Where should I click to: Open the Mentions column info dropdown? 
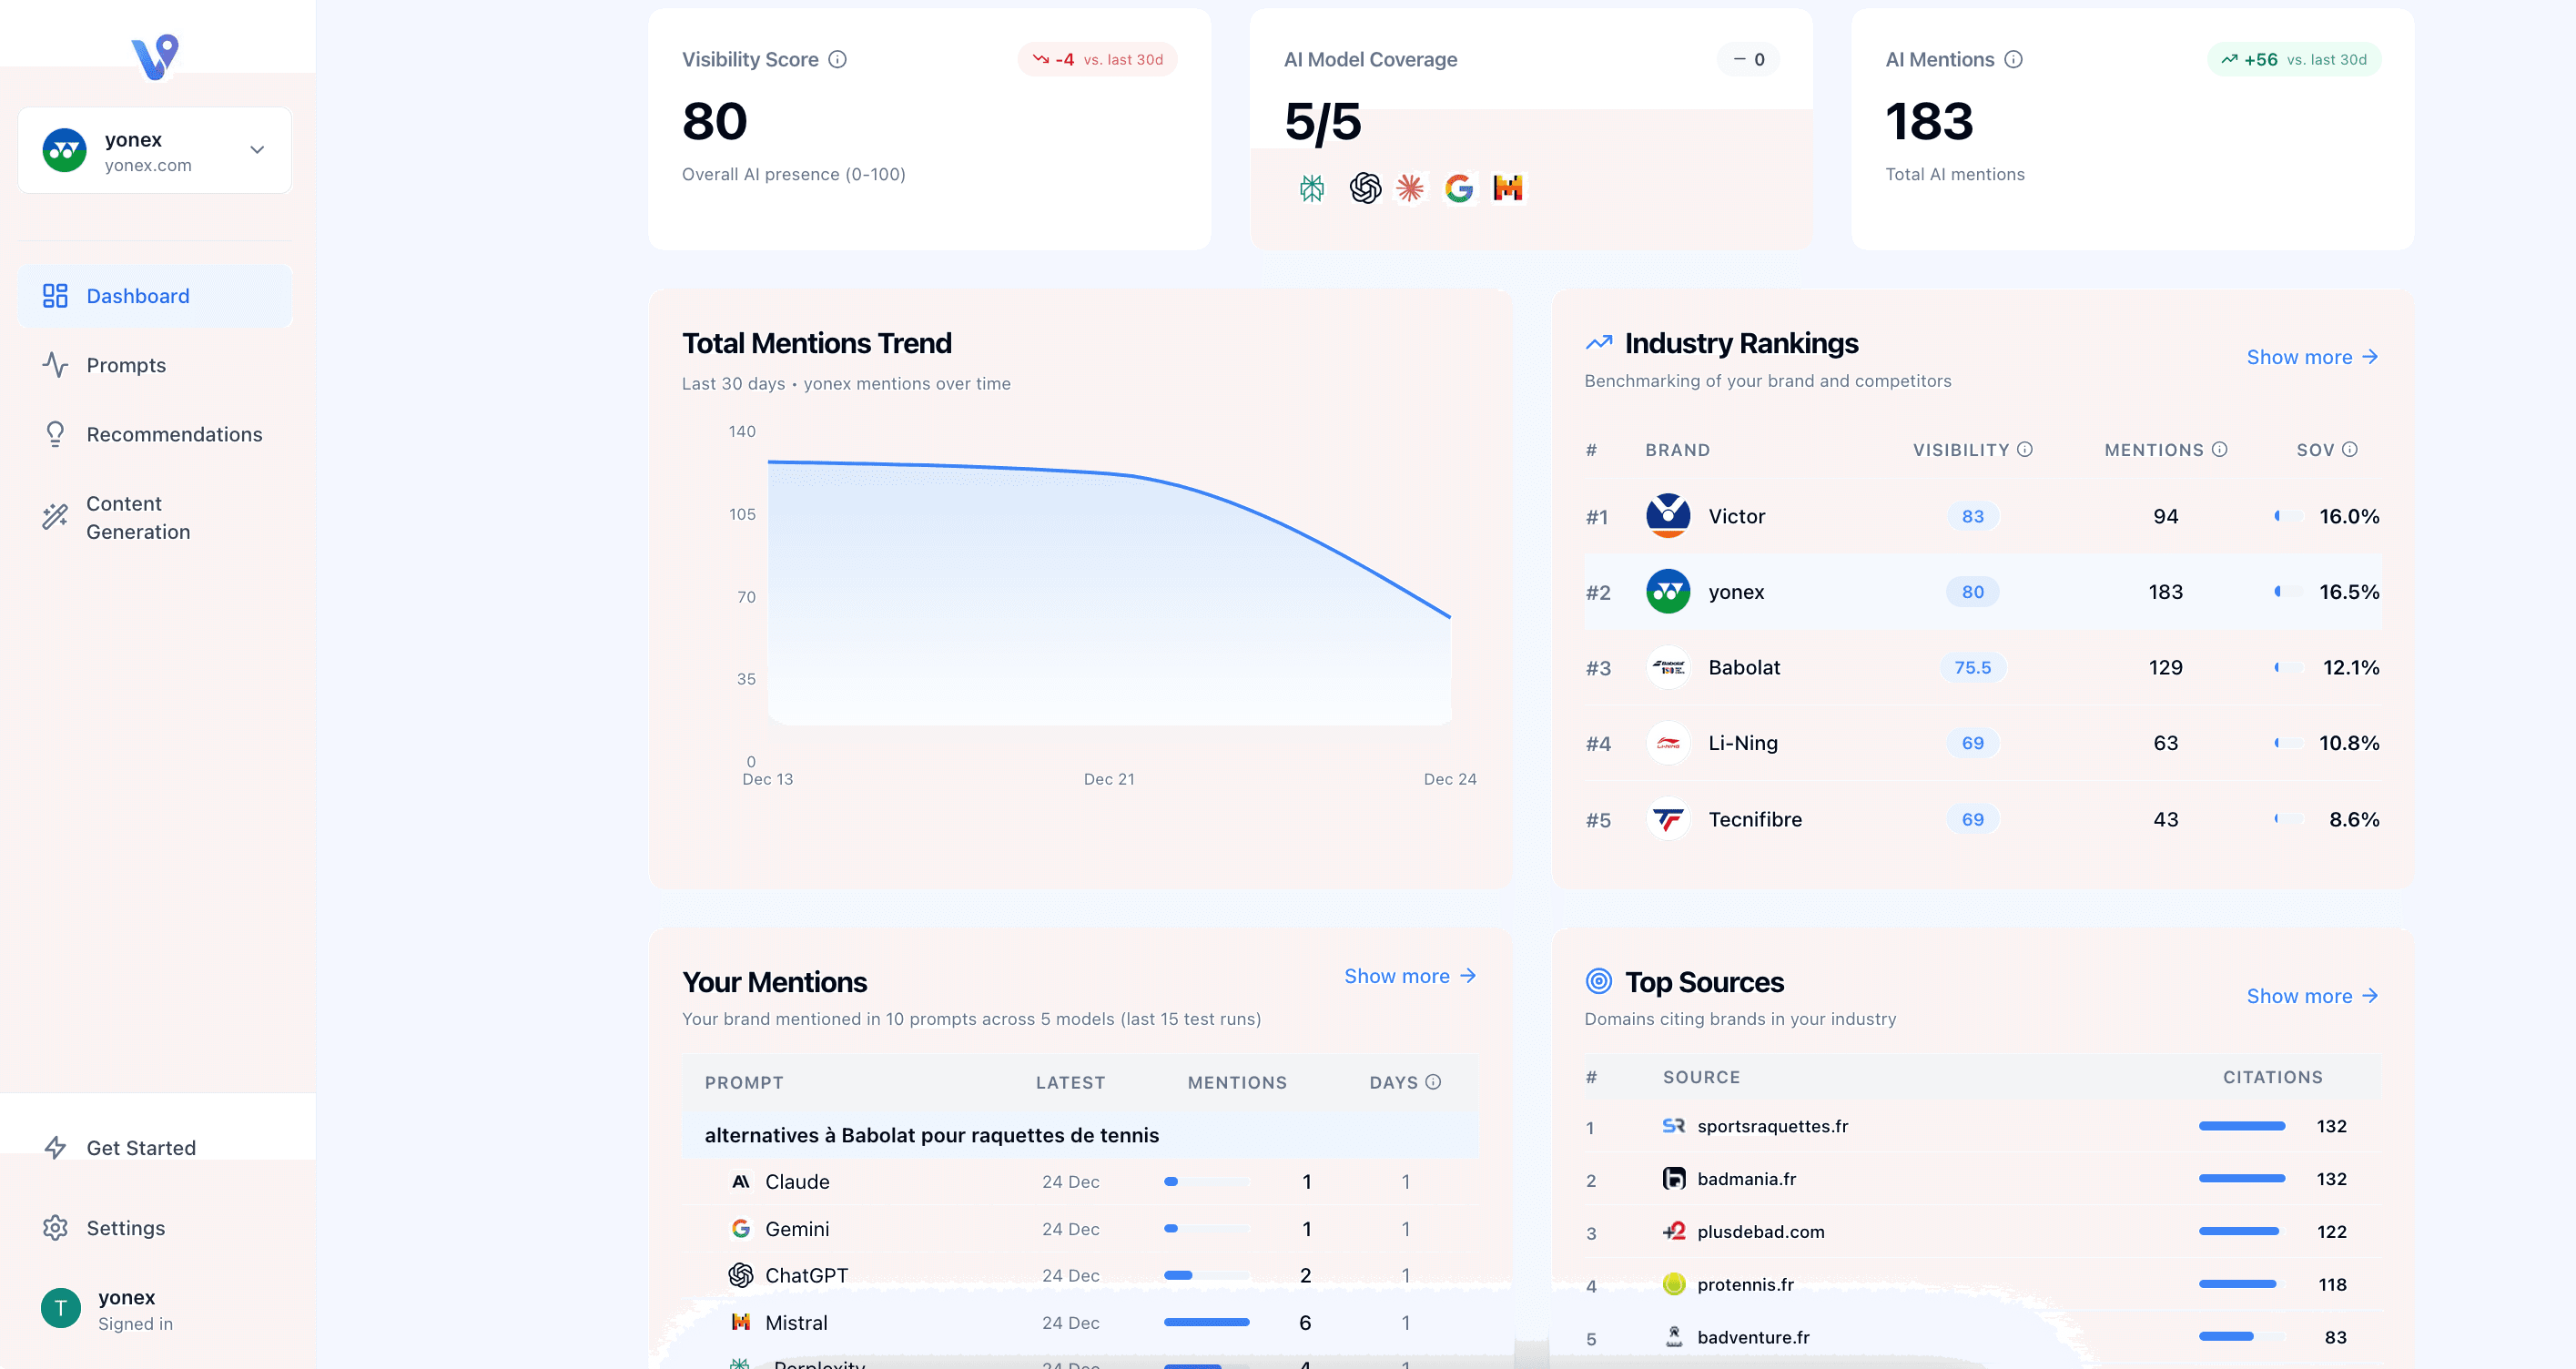[x=2220, y=449]
